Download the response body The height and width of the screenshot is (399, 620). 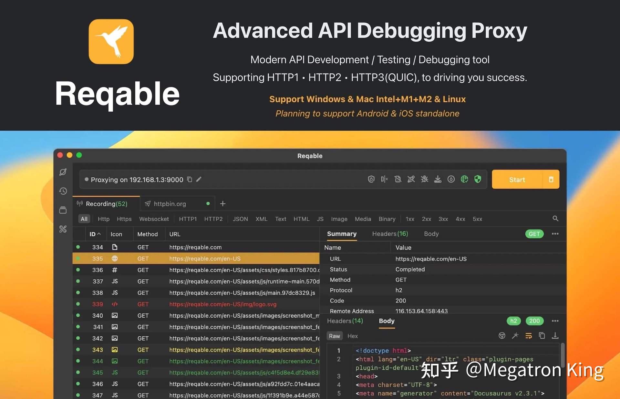(555, 336)
